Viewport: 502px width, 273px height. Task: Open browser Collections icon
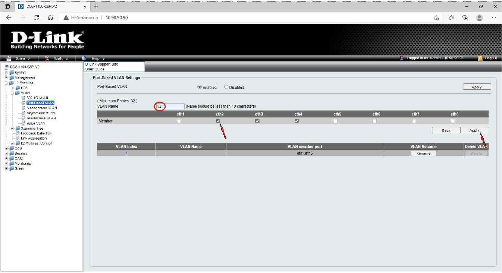click(x=465, y=18)
